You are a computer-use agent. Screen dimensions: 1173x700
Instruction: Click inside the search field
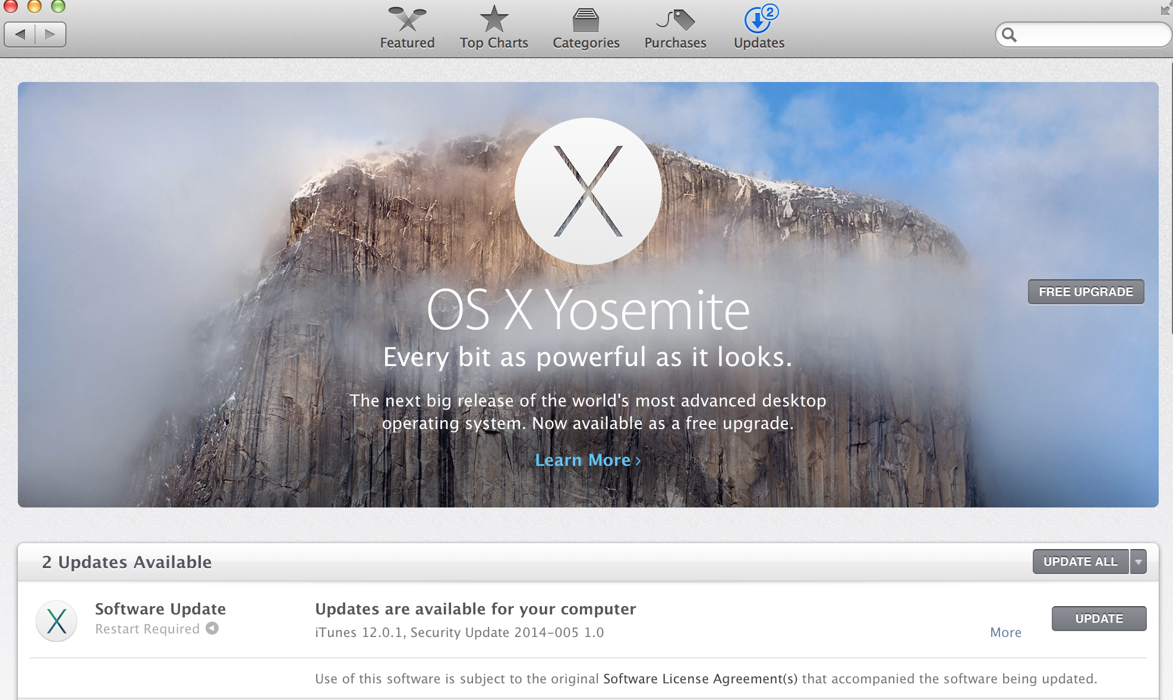pyautogui.click(x=1090, y=34)
